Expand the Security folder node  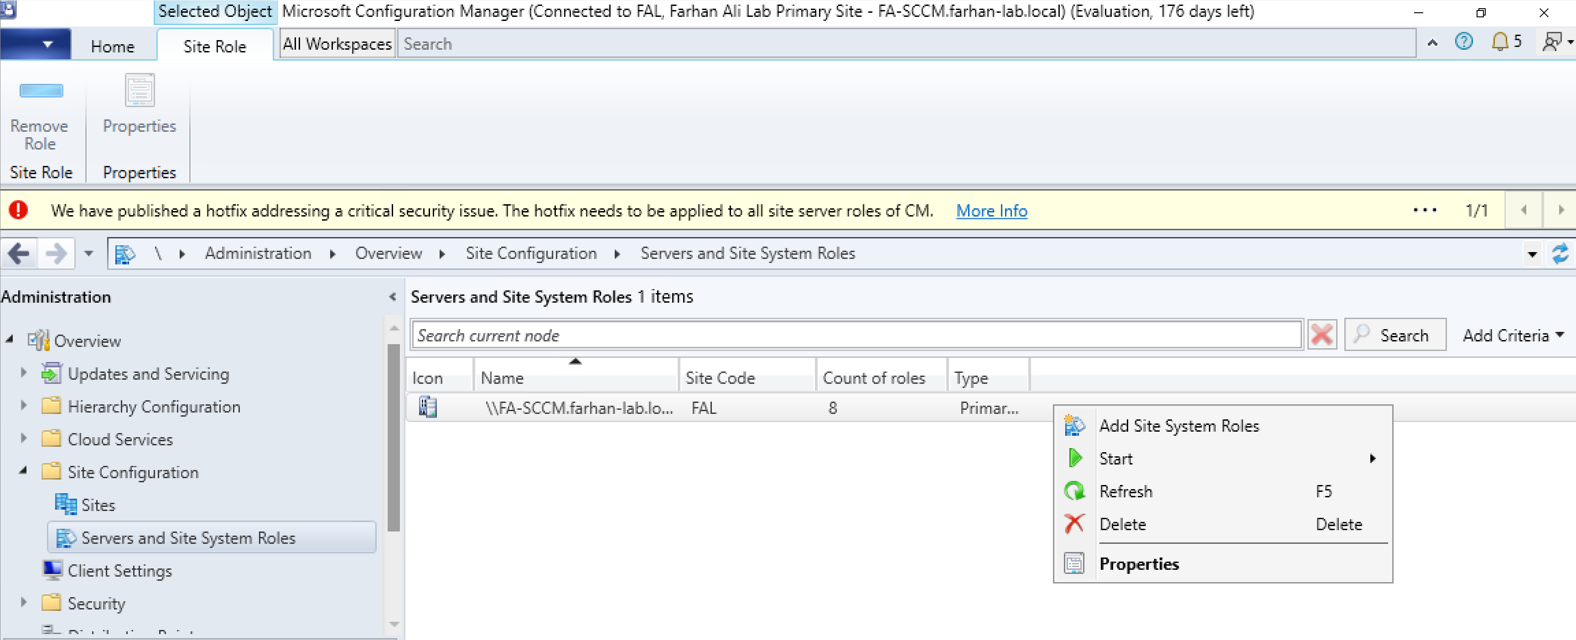pos(23,602)
